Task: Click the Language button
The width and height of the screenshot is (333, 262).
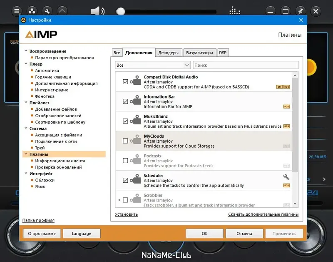Action: 82,234
